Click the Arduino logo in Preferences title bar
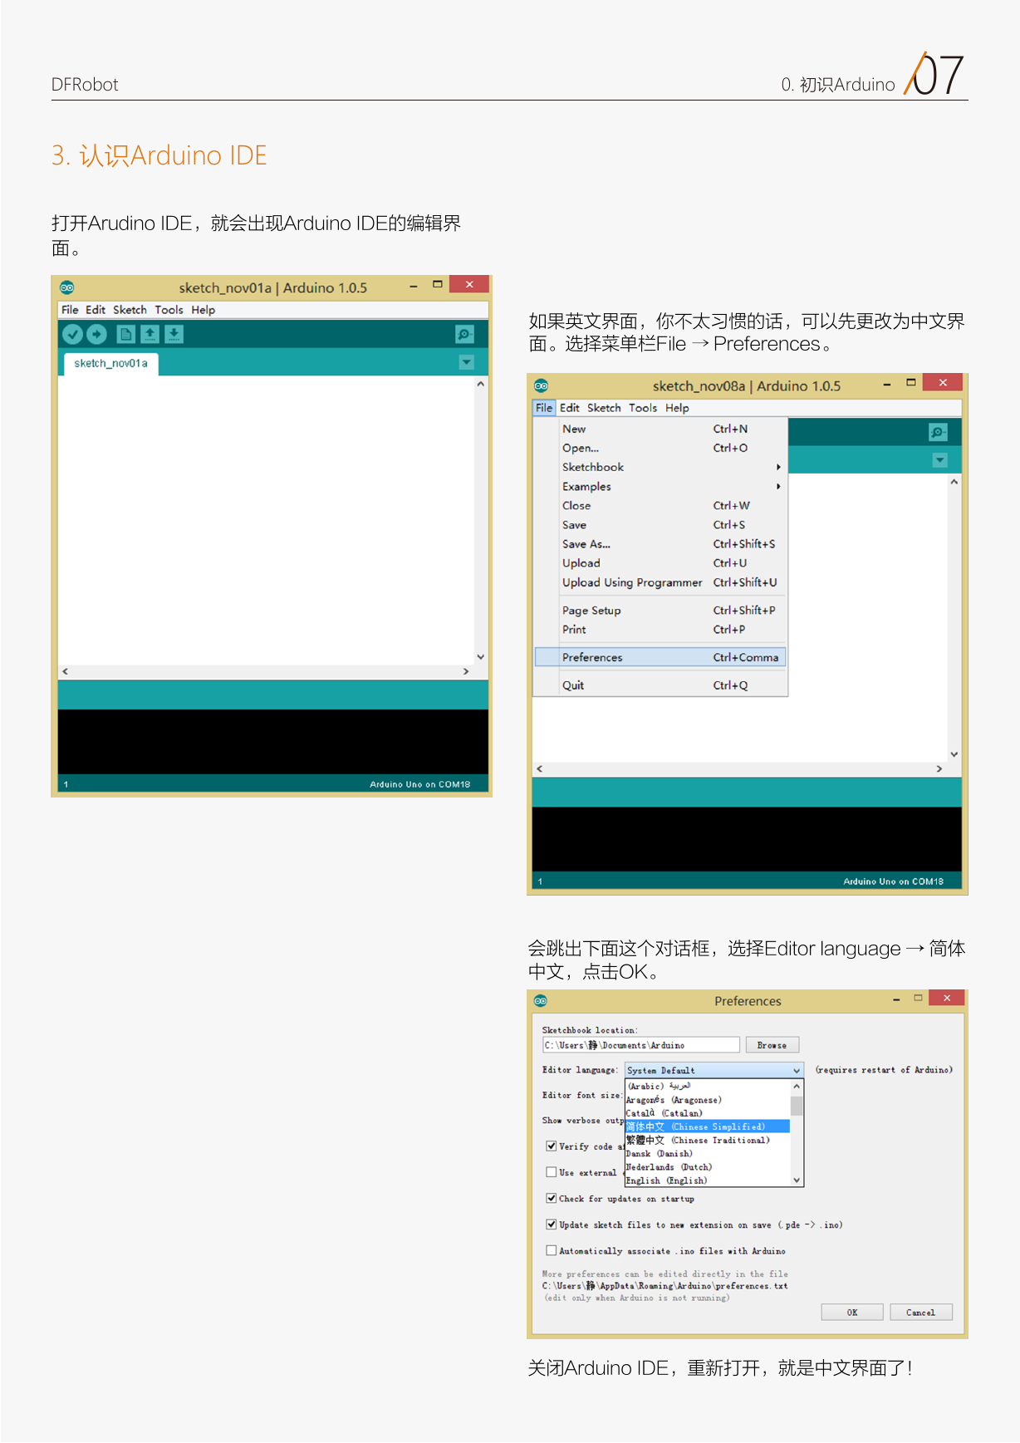 coord(541,1000)
